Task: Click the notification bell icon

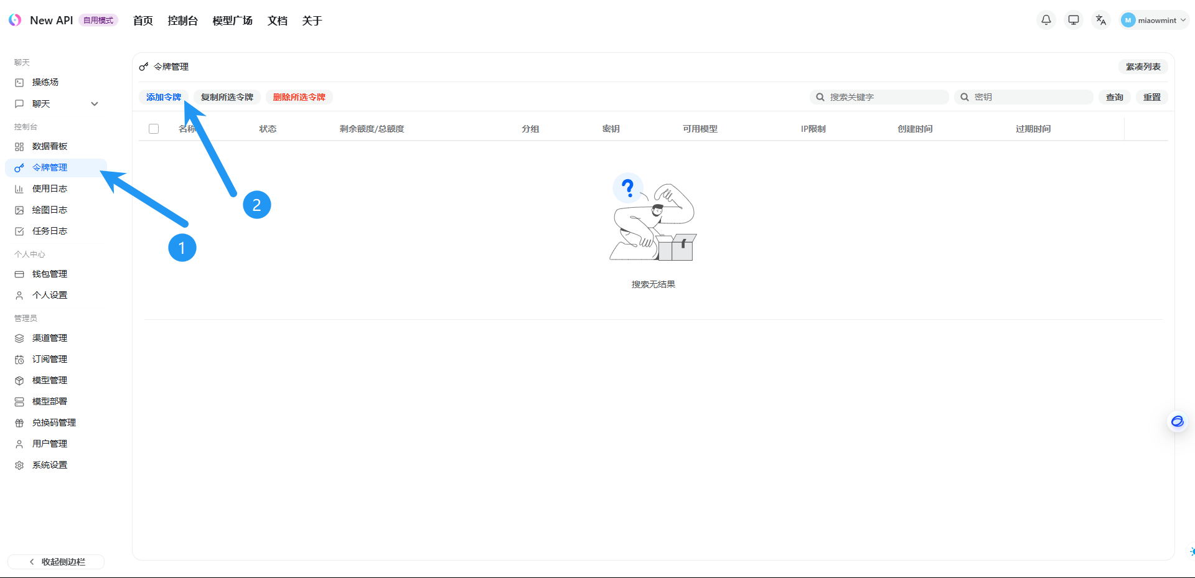Action: point(1046,20)
